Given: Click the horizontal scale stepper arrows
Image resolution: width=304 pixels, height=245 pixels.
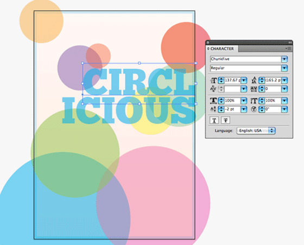Looking at the screenshot, I should click(x=221, y=101).
